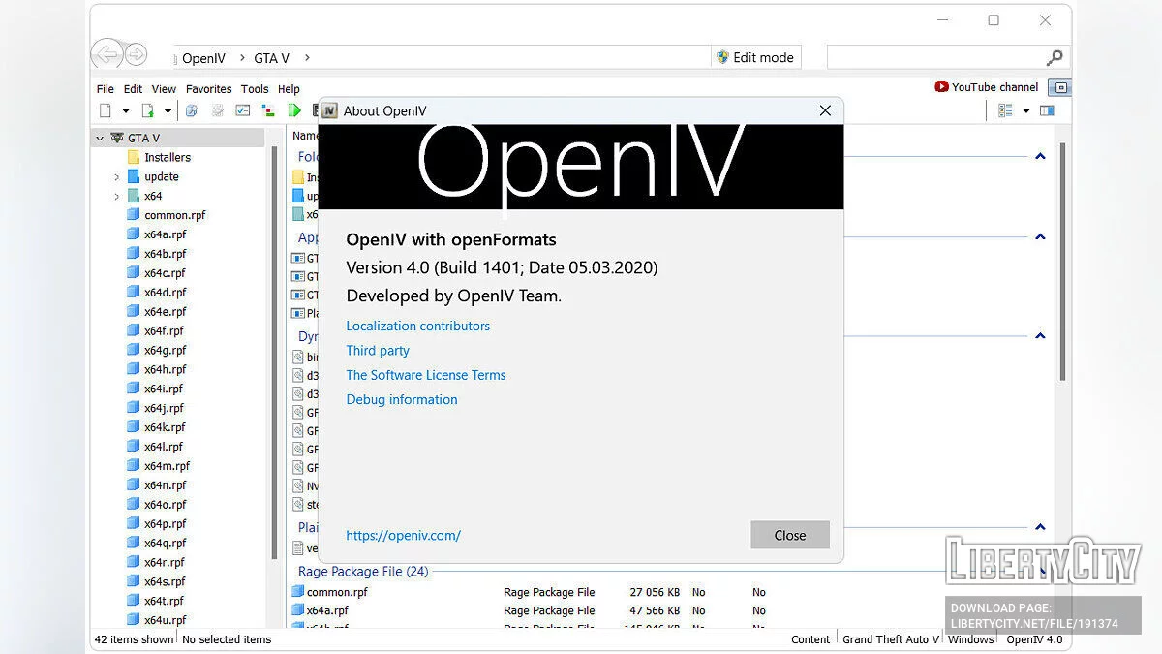Click the file list vertical scrollbar
This screenshot has width=1162, height=654.
[x=1062, y=262]
